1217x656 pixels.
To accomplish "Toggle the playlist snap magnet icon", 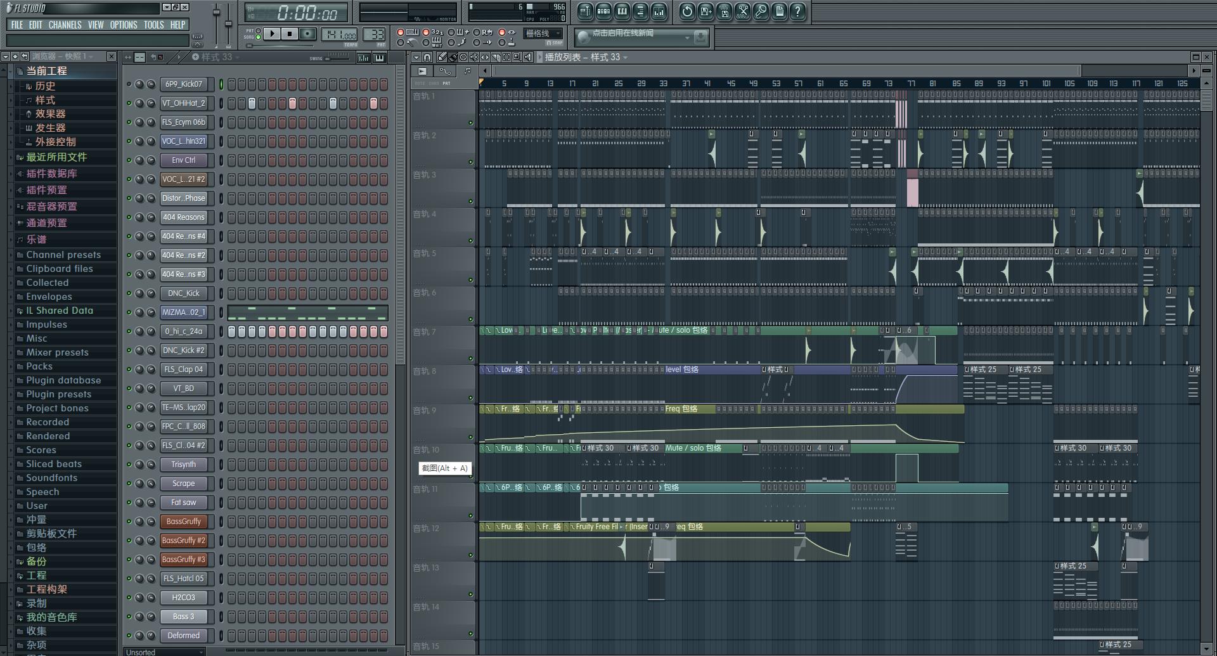I will [x=427, y=57].
